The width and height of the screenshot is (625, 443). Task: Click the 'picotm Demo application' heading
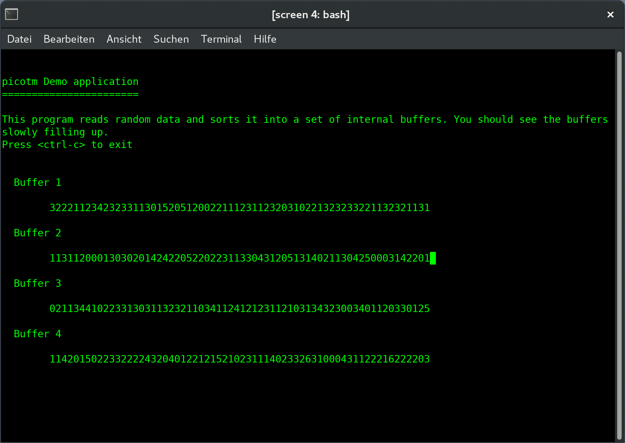(x=70, y=82)
